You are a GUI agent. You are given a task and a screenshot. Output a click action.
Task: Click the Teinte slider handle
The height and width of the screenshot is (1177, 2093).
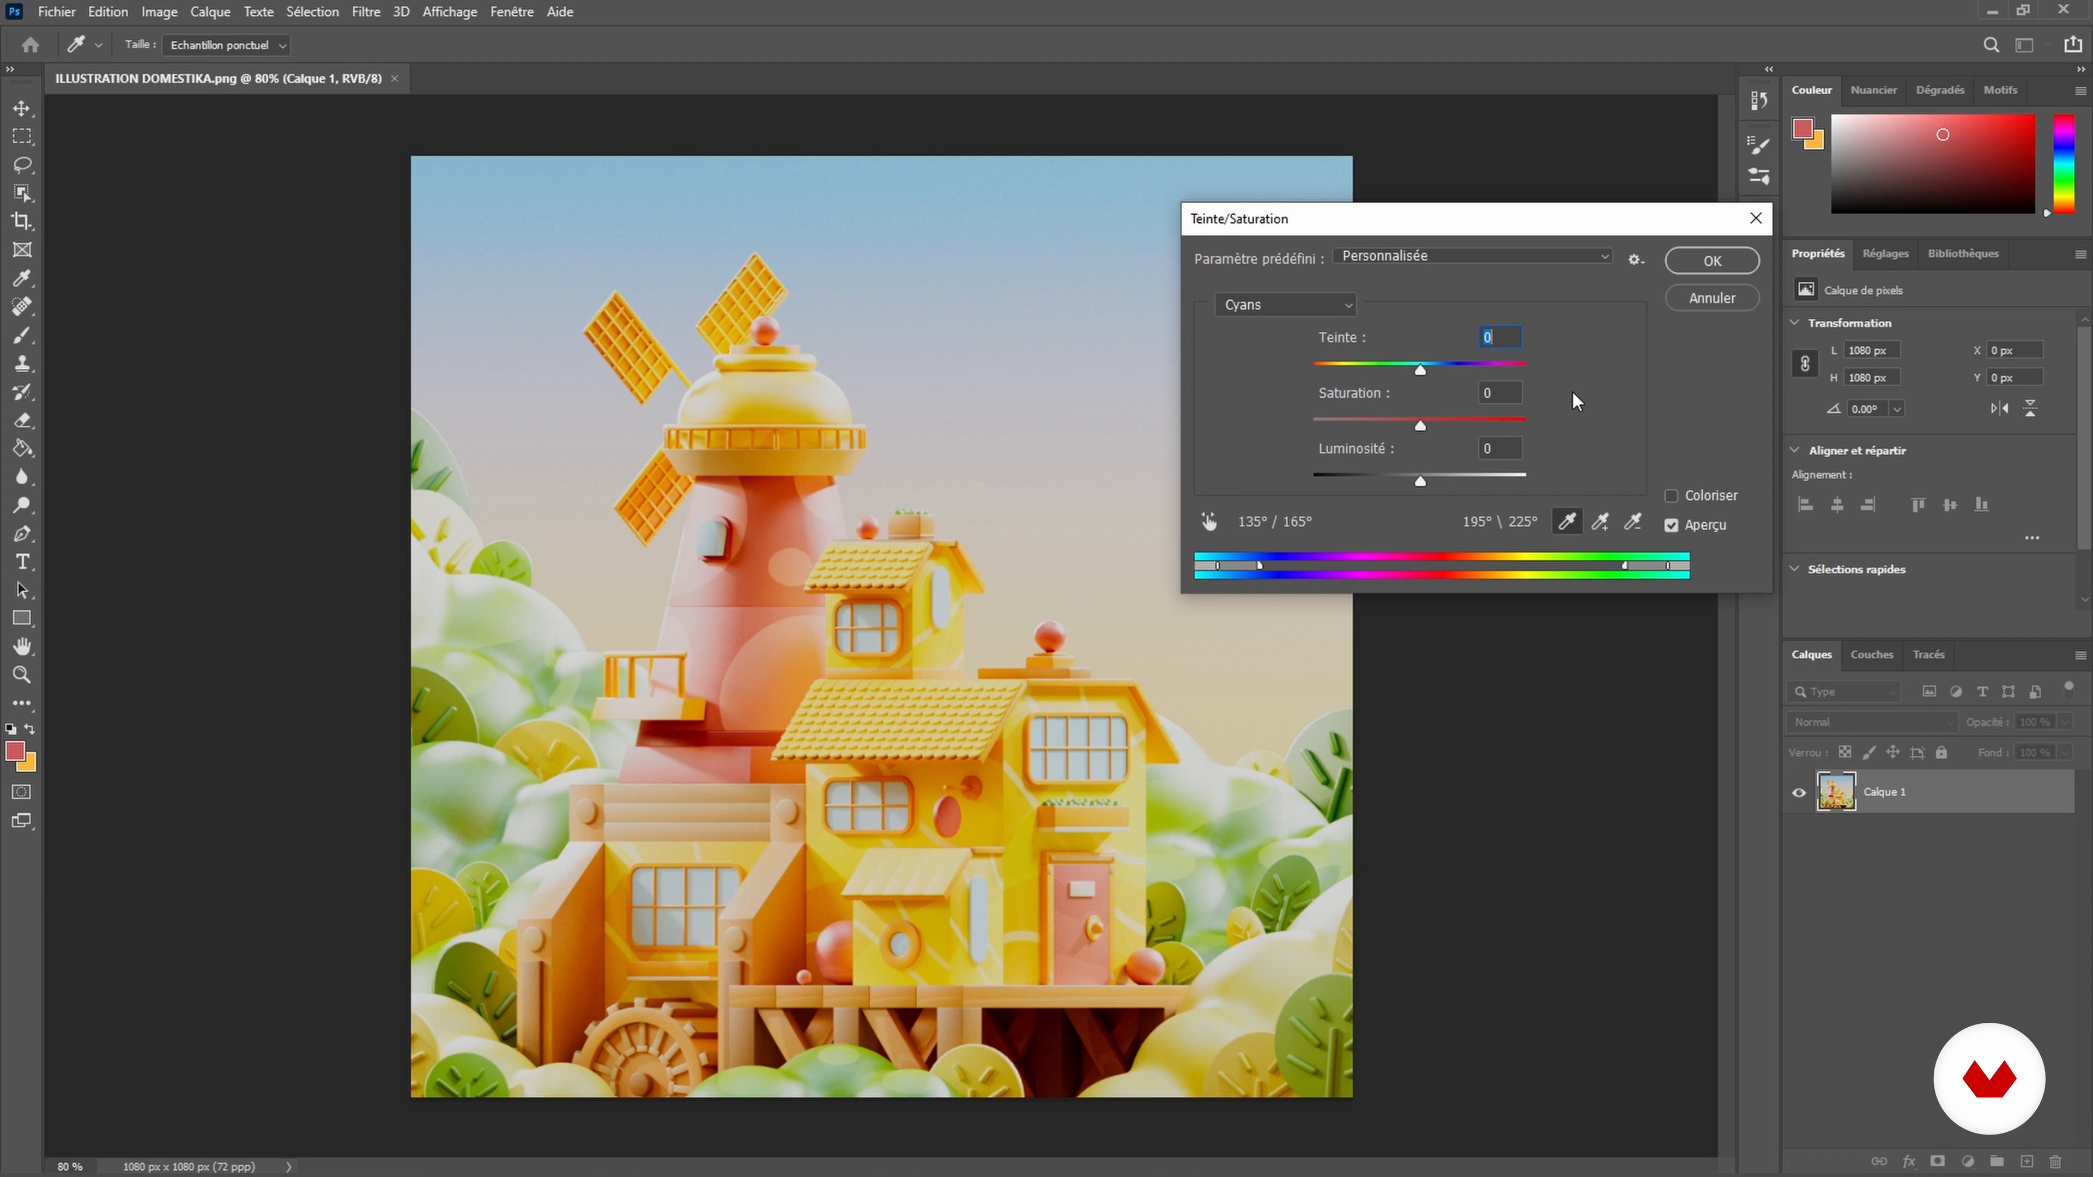click(1420, 369)
